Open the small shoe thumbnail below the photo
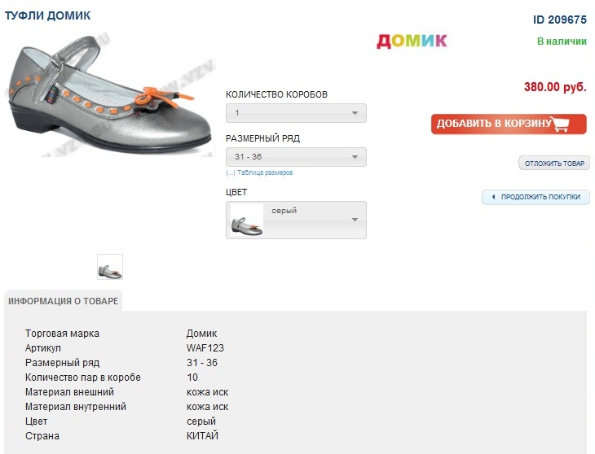The height and width of the screenshot is (454, 595). click(x=110, y=266)
